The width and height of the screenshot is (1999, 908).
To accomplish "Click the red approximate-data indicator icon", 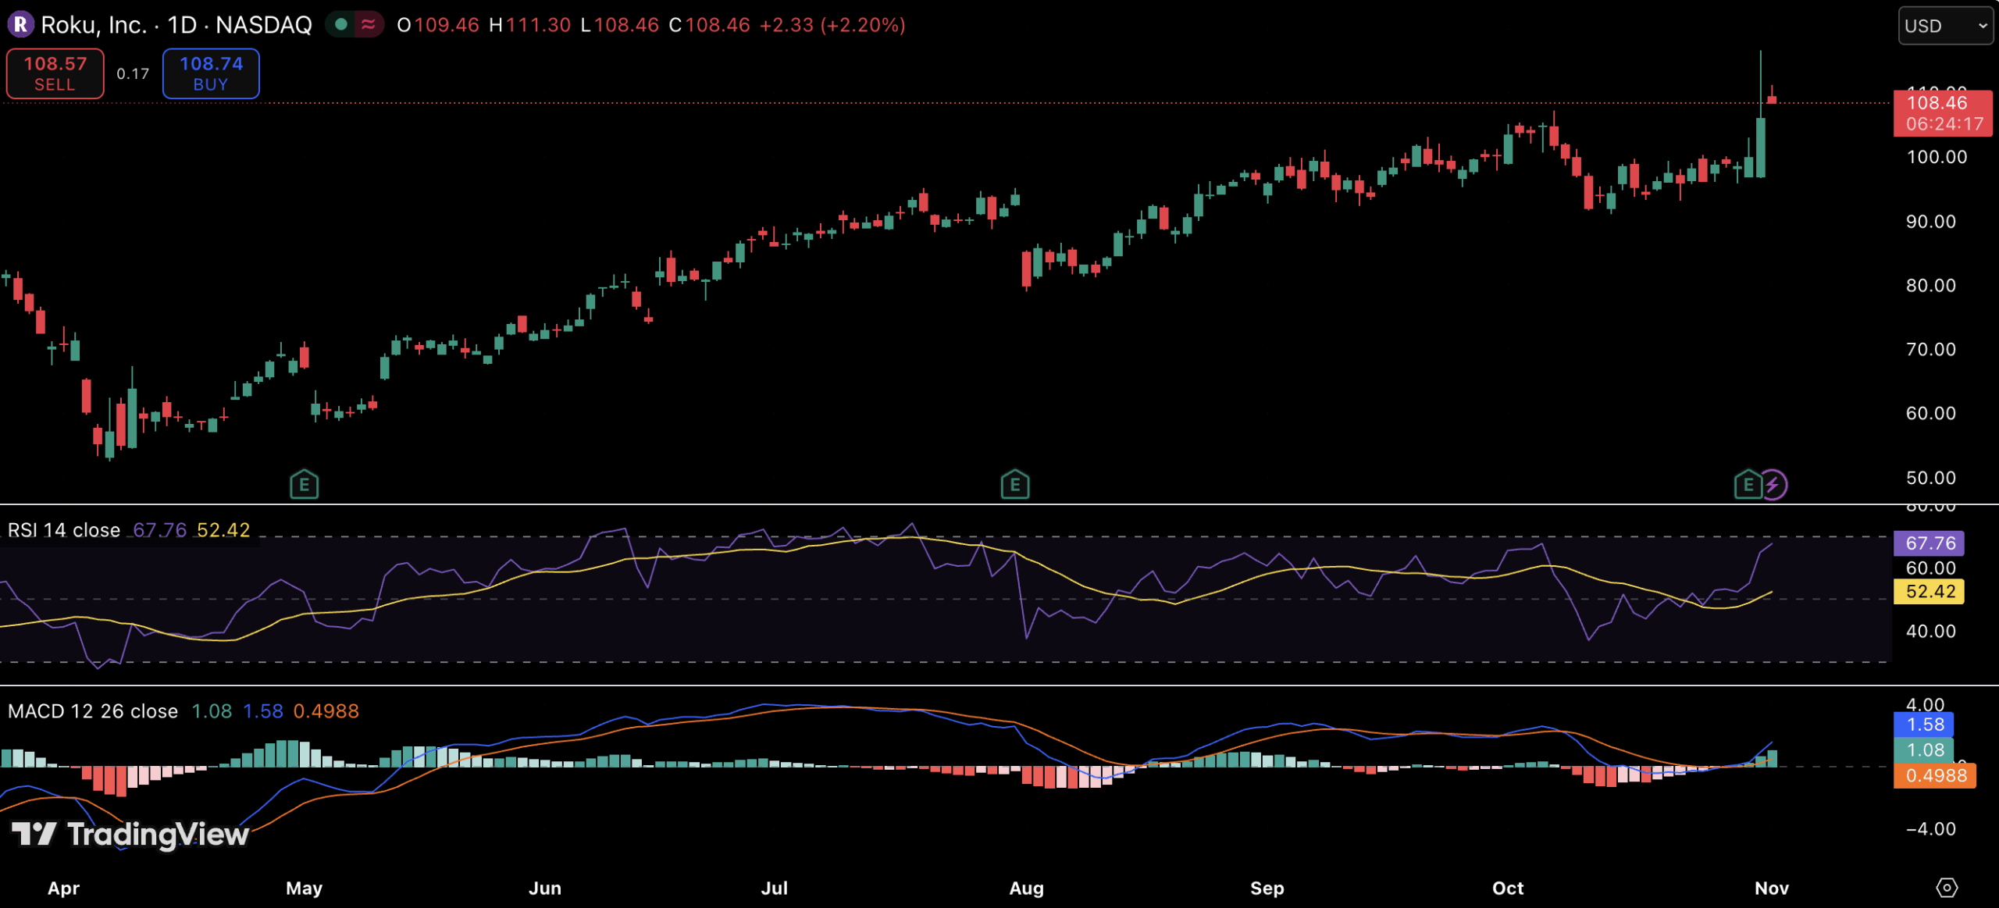I will 368,25.
